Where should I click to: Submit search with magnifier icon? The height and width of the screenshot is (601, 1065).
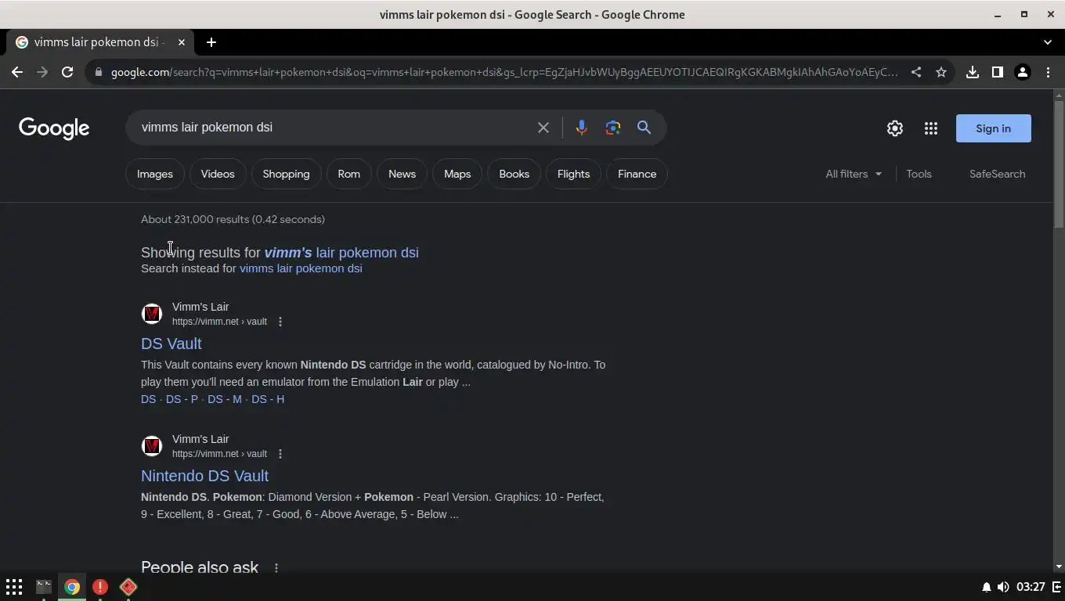[x=644, y=128]
